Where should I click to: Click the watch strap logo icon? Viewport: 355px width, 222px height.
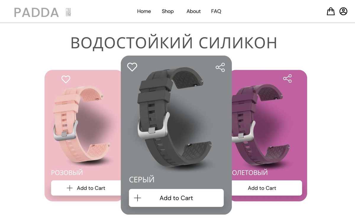point(68,12)
